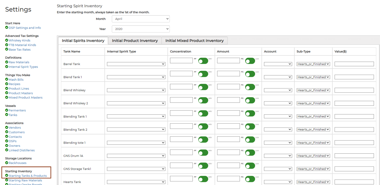Toggle PF/ABV switch for Barrel Tank
380x185 pixels.
[x=203, y=61]
